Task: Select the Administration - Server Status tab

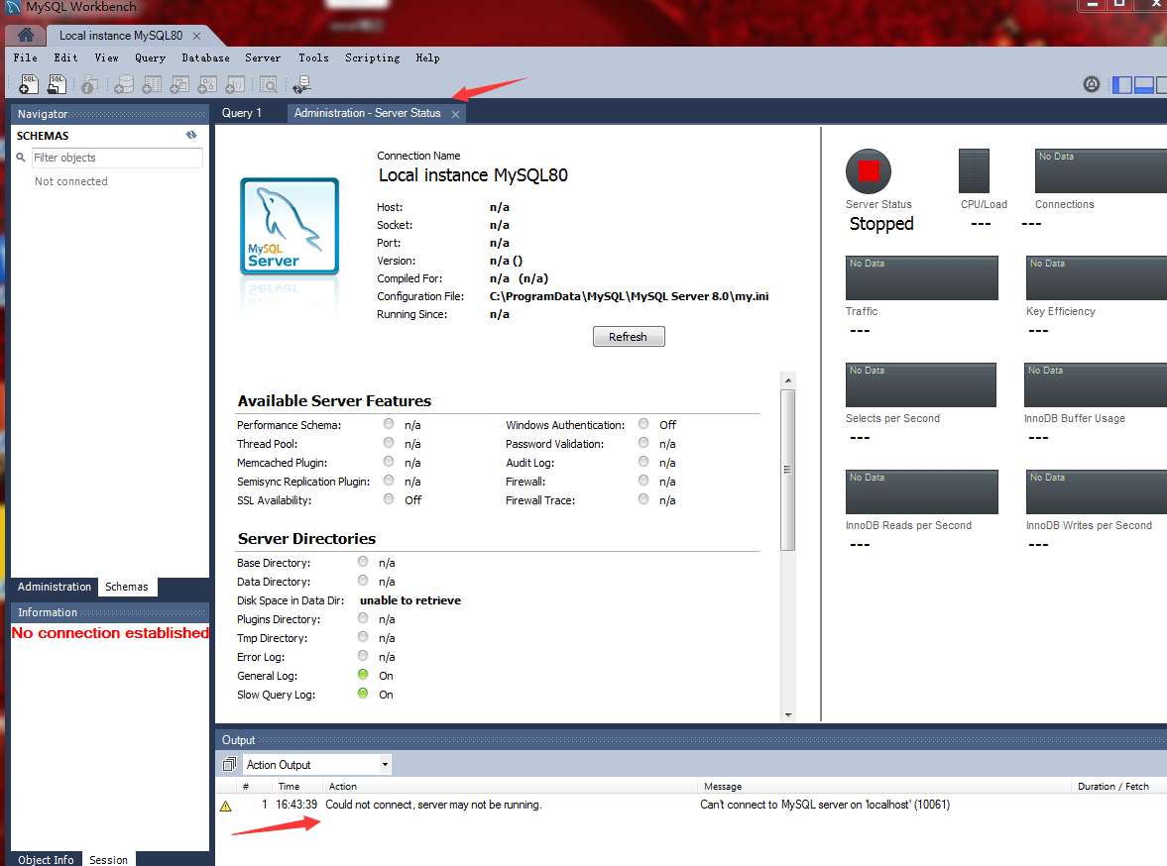Action: 368,113
